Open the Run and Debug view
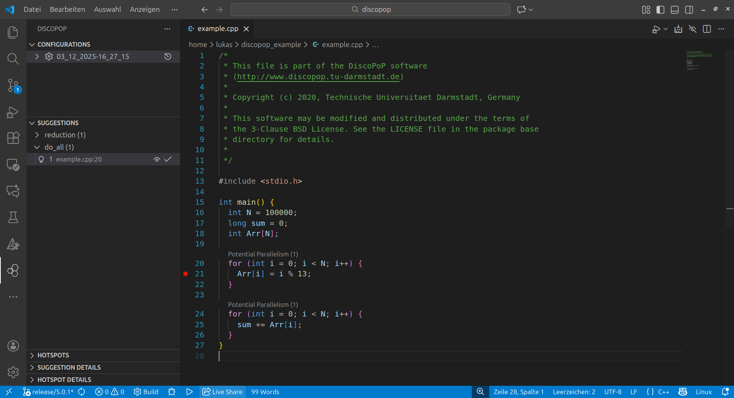This screenshot has height=398, width=734. pyautogui.click(x=13, y=112)
